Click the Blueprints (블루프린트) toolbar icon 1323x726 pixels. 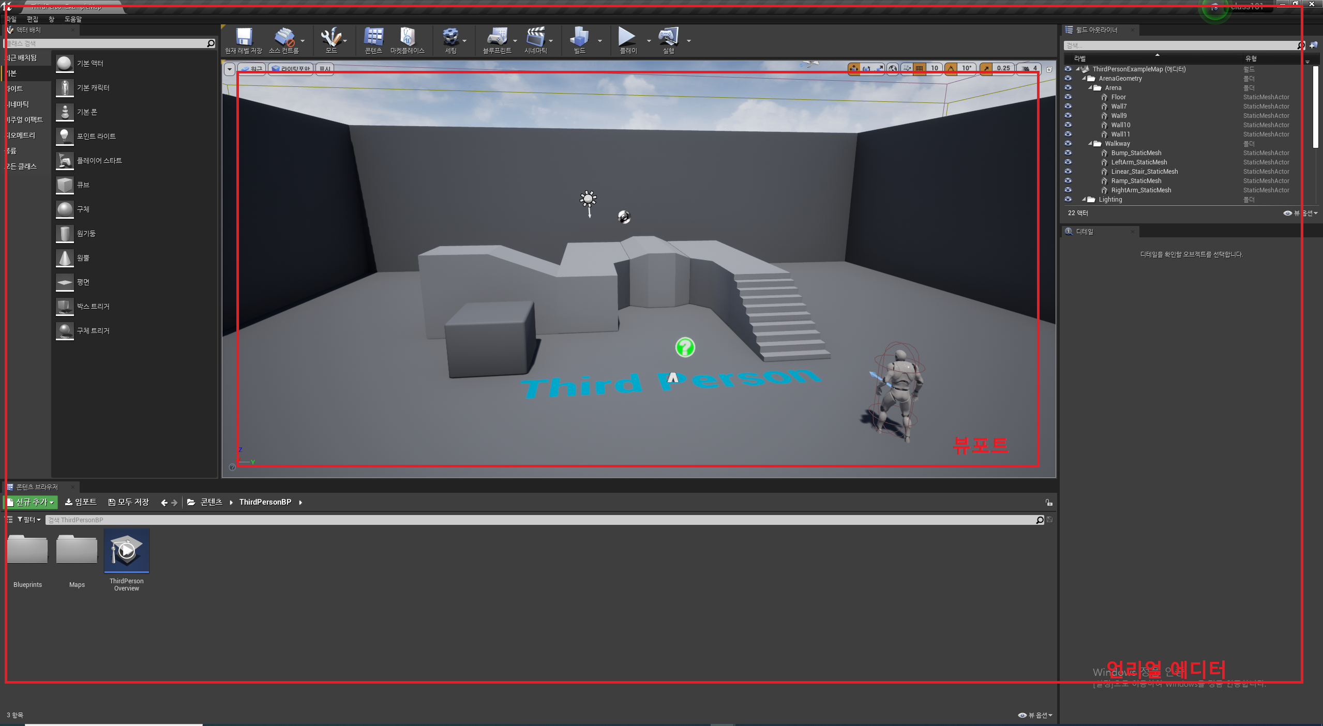point(497,38)
